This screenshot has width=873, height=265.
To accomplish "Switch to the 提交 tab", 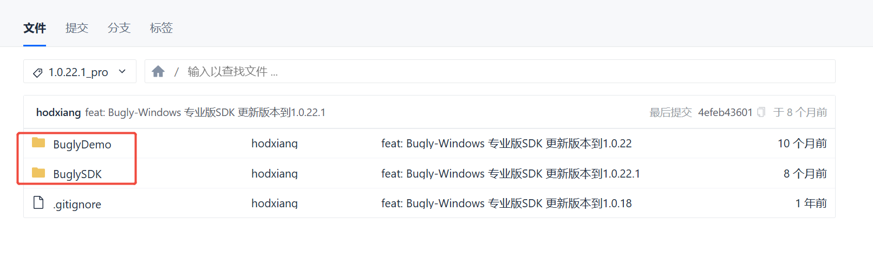I will tap(76, 28).
